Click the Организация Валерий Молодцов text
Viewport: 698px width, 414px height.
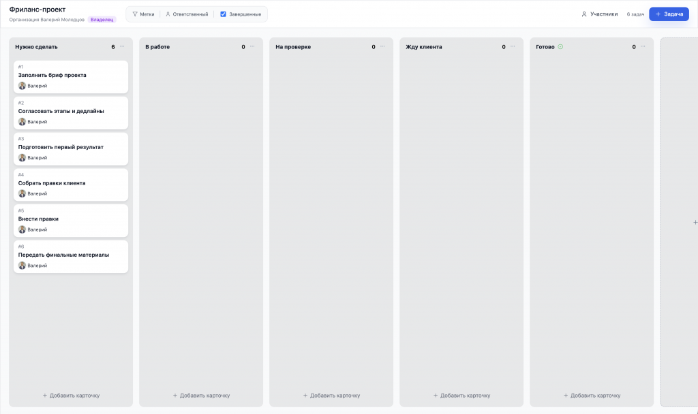tap(47, 20)
